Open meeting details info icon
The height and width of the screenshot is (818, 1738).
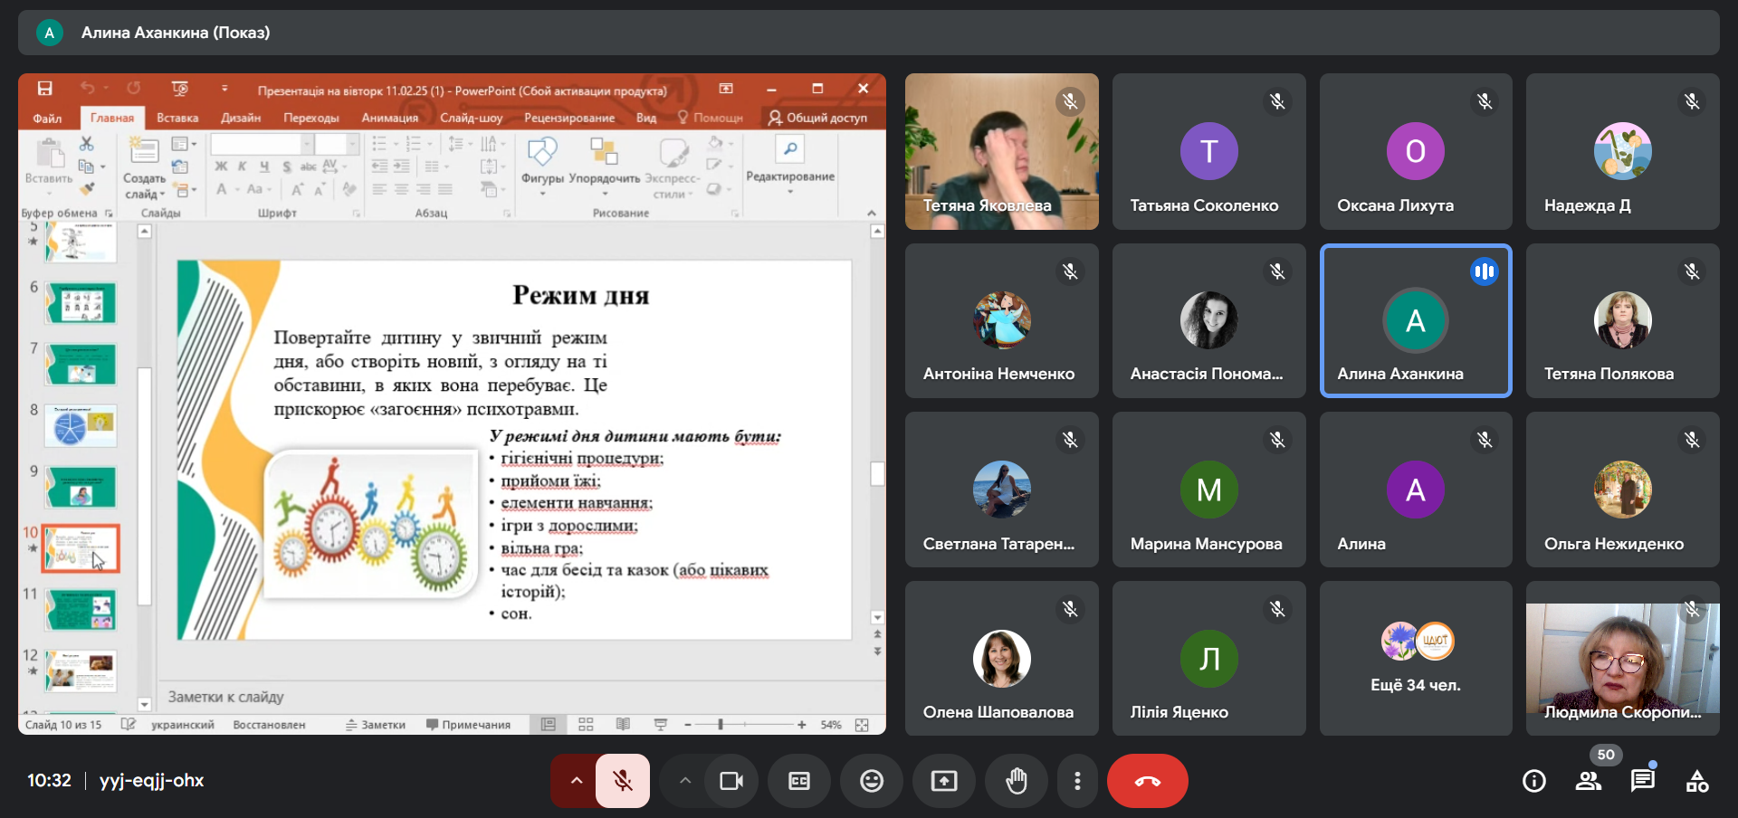point(1533,781)
